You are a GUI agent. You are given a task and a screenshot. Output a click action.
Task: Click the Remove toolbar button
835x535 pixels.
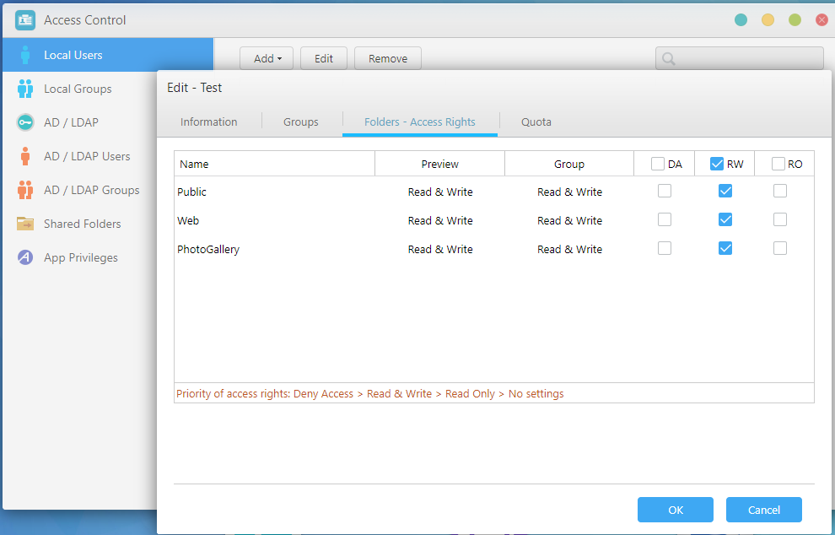pyautogui.click(x=388, y=58)
